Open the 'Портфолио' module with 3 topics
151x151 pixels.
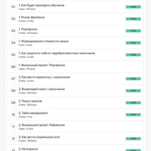click(x=28, y=29)
